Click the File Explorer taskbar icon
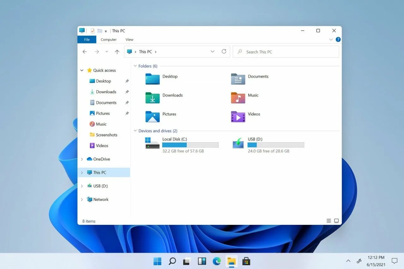The width and height of the screenshot is (404, 269). click(231, 261)
